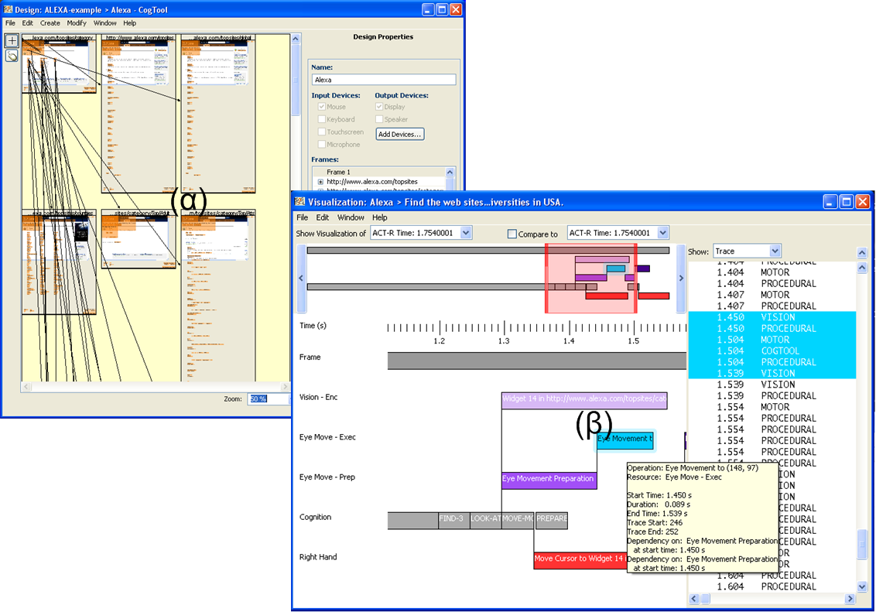Click topmost up arrow above trace list
Image resolution: width=876 pixels, height=612 pixels.
862,253
